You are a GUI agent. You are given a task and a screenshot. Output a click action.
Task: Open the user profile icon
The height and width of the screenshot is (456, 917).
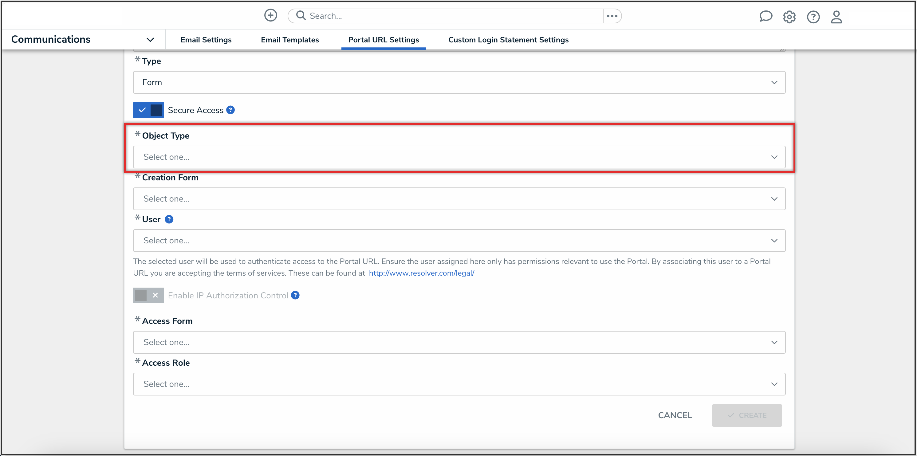(836, 17)
